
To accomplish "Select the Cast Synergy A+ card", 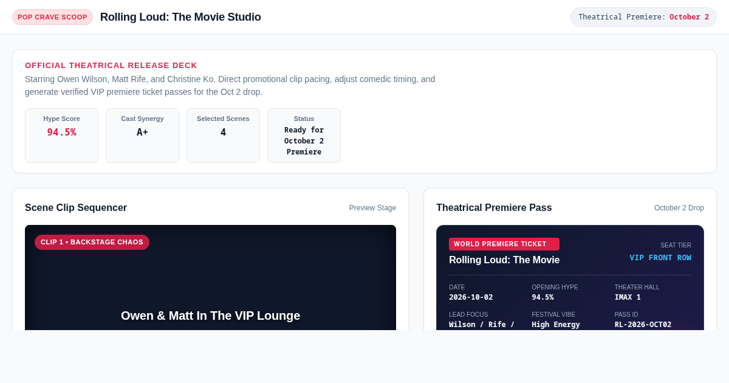I will pos(142,136).
